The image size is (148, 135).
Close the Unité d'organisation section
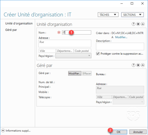[138, 24]
